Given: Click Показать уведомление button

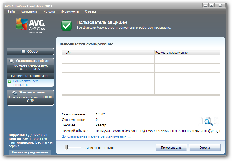Looking at the screenshot, I should (30, 152).
